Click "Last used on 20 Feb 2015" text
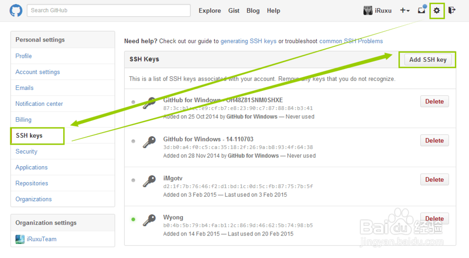This screenshot has width=469, height=258. (x=260, y=234)
